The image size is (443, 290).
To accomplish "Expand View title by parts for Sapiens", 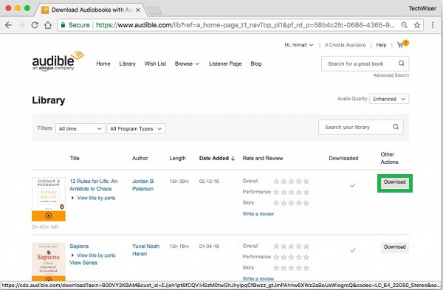I will (94, 255).
